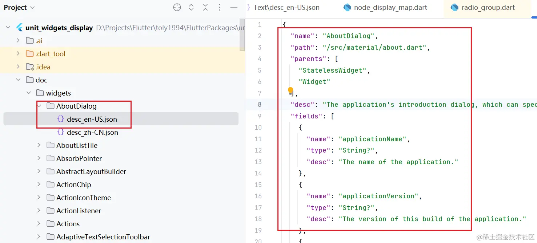Image resolution: width=537 pixels, height=243 pixels.
Task: Click the Select Opened File crosshair icon
Action: click(x=177, y=8)
